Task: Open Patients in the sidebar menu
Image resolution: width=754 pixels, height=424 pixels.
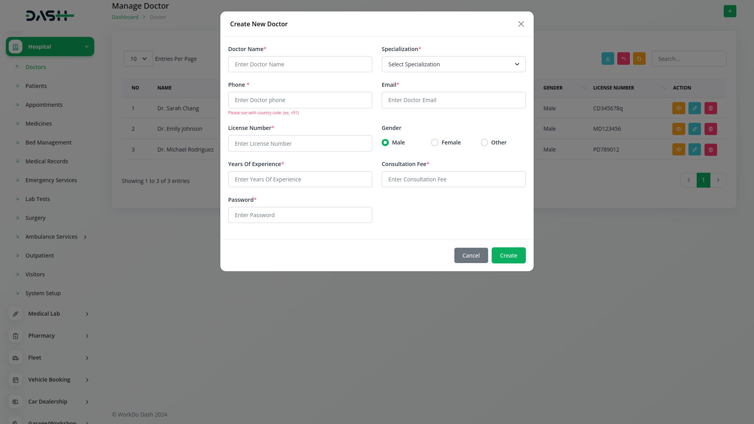Action: coord(36,86)
